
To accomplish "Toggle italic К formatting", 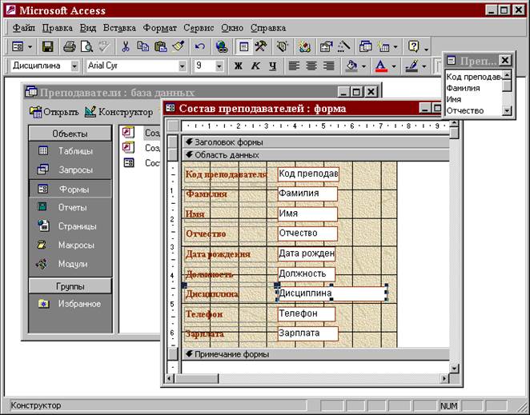I will point(256,66).
